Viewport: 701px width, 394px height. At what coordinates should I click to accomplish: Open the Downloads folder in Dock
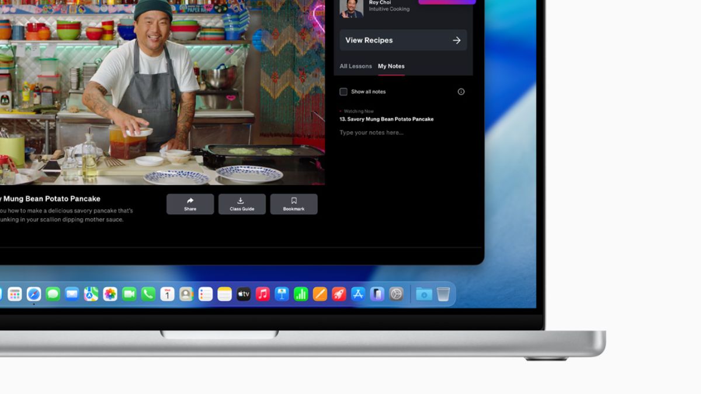pyautogui.click(x=424, y=294)
